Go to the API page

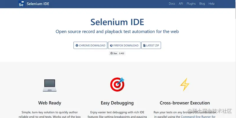coord(181,4)
